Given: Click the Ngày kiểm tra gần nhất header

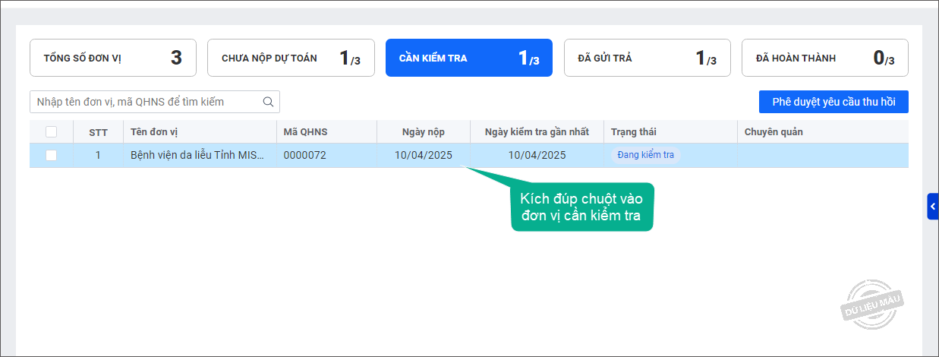Looking at the screenshot, I should click(x=537, y=132).
